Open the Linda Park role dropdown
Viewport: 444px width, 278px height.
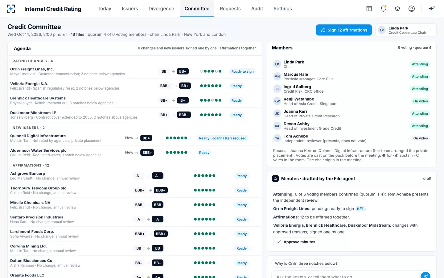pos(406,30)
